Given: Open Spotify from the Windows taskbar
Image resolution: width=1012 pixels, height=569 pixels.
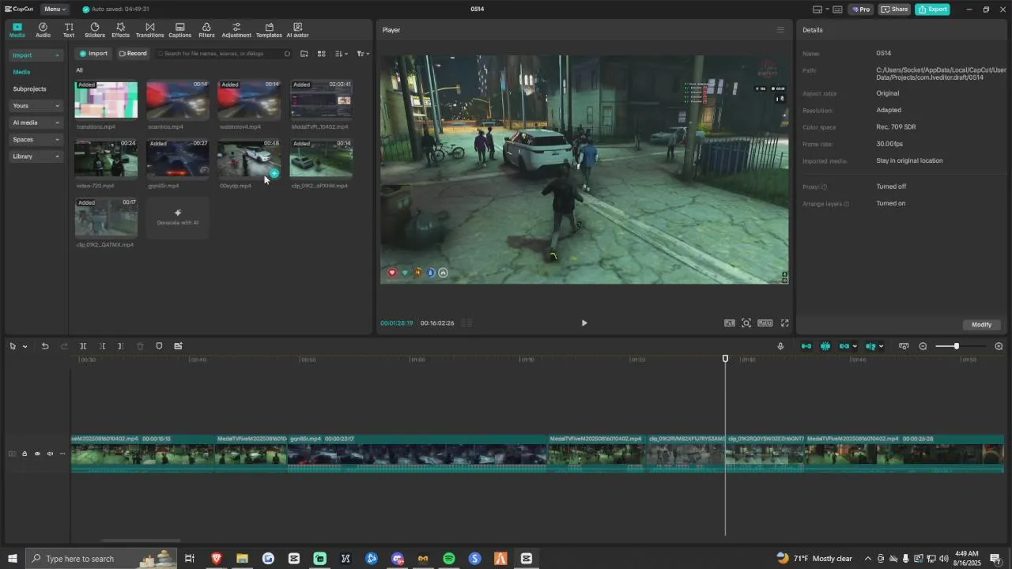Looking at the screenshot, I should pos(449,558).
